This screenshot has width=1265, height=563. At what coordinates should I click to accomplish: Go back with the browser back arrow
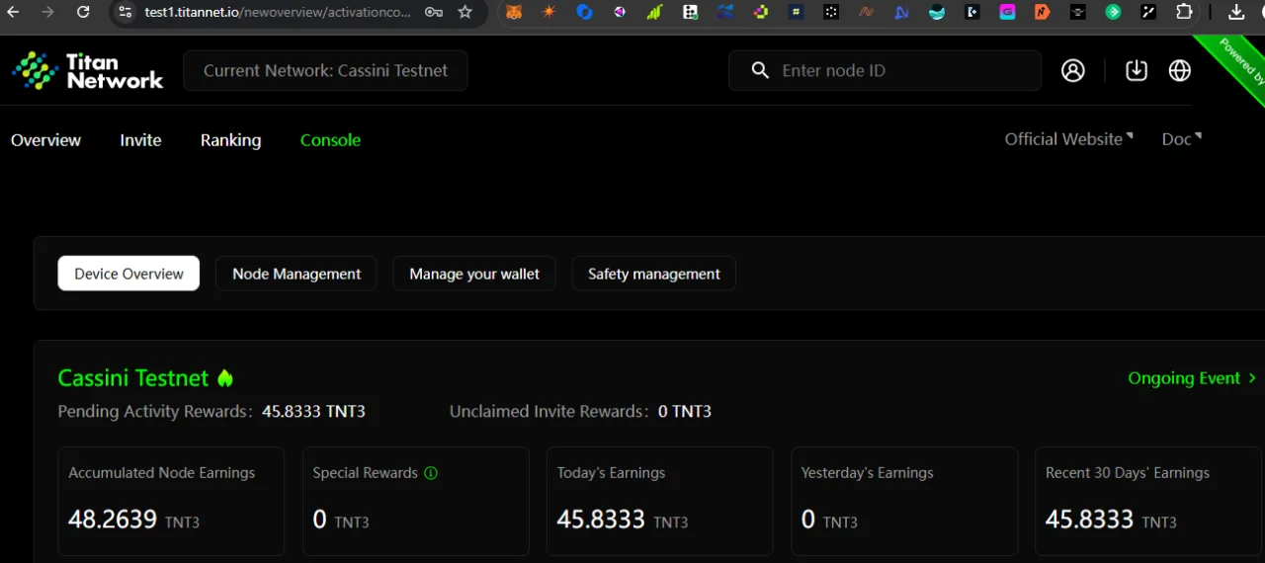click(13, 12)
